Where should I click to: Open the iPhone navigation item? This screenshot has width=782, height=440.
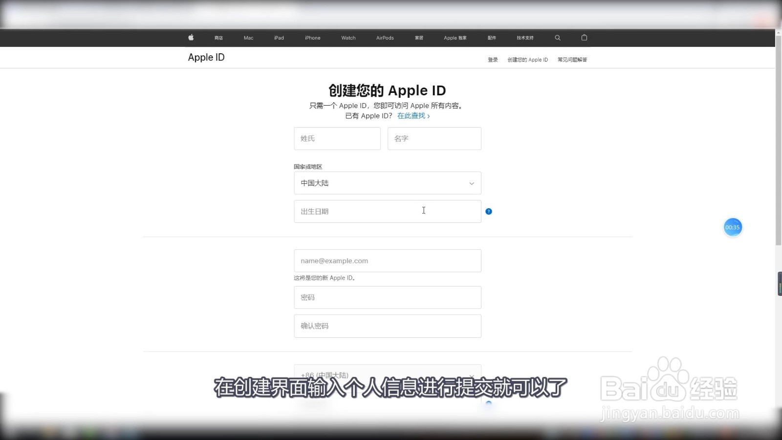click(313, 38)
